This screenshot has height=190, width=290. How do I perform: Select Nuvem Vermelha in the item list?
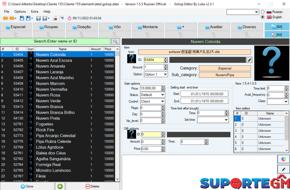[x=52, y=89]
